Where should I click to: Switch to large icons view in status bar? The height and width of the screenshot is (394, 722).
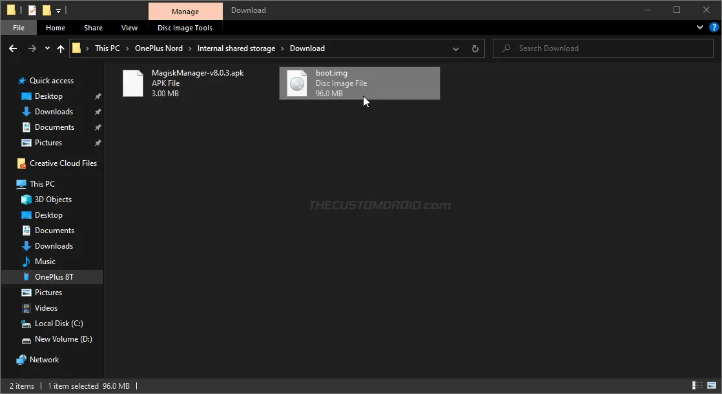pyautogui.click(x=711, y=386)
